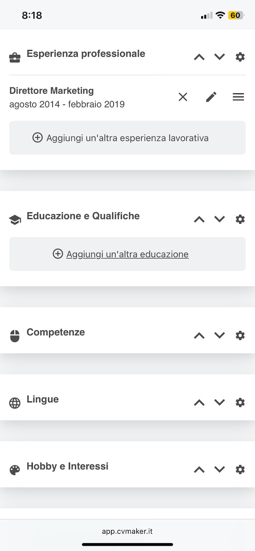Open settings gear for Lingue section
255x551 pixels.
[x=240, y=403]
